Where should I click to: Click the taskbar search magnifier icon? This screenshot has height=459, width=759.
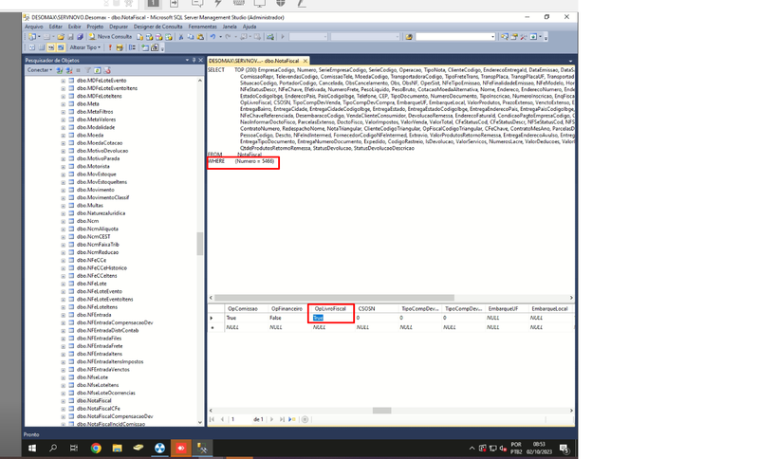[x=53, y=449]
